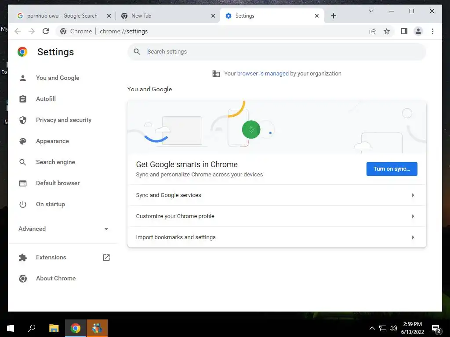Switch to the Google Search tab
Screen dimensions: 450x337
(62, 16)
